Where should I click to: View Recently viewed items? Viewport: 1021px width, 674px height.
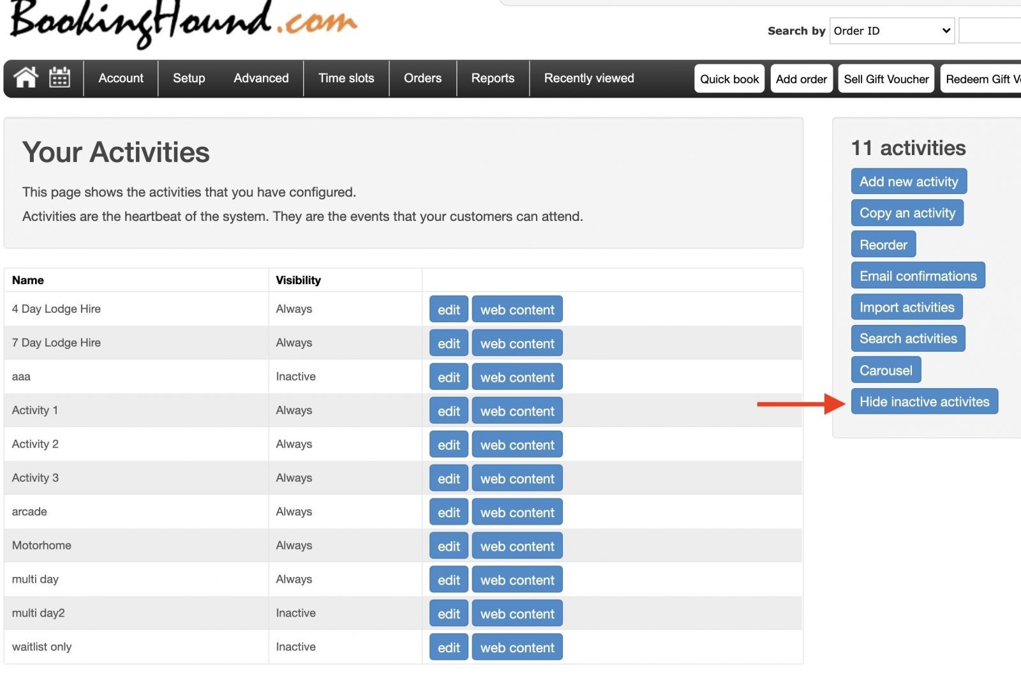pos(588,78)
